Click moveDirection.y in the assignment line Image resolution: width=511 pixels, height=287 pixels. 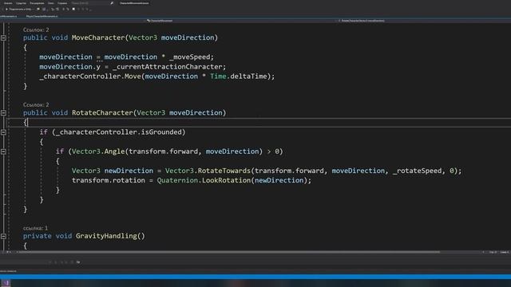click(69, 67)
